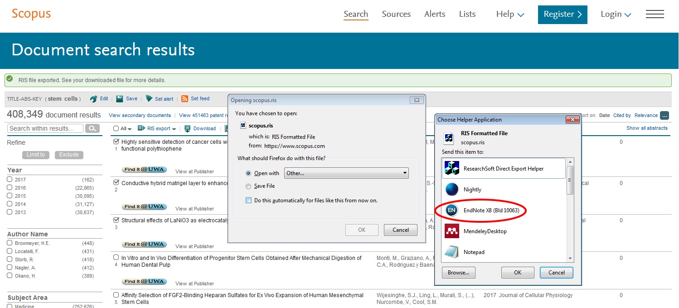679x308 pixels.
Task: Open the Search tab in top navigation
Action: (356, 14)
